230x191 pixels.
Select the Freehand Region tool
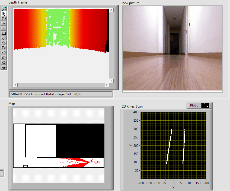point(4,57)
